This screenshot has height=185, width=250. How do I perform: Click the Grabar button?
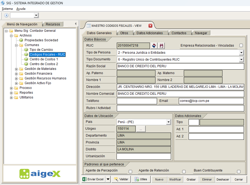191,179
